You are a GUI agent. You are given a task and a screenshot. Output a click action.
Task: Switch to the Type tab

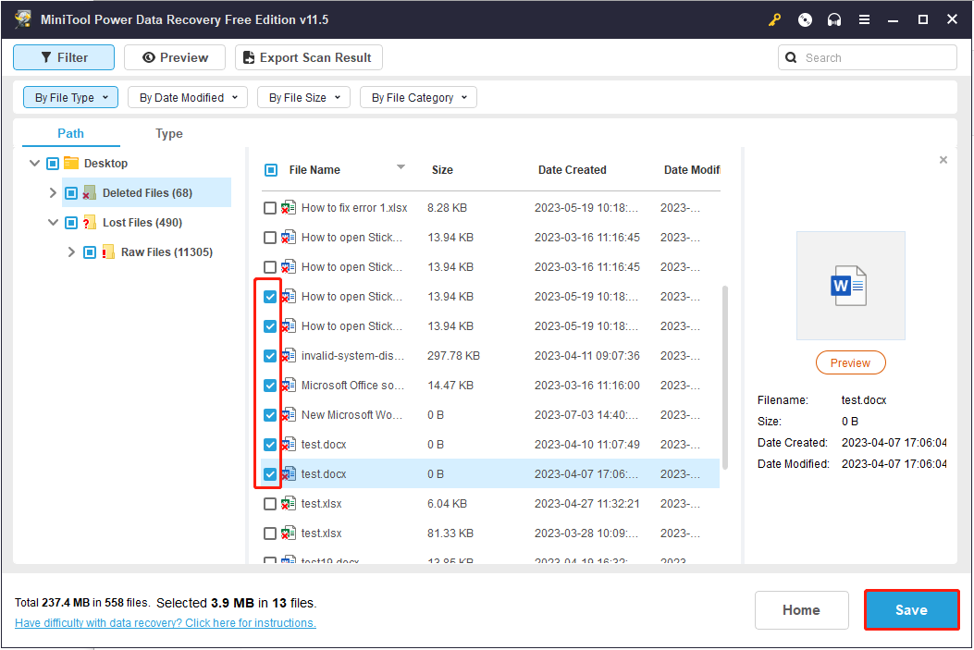point(168,134)
